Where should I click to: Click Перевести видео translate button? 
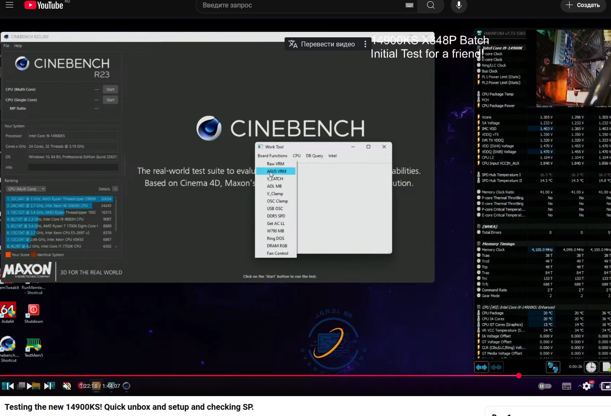pyautogui.click(x=322, y=44)
